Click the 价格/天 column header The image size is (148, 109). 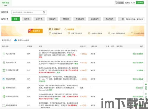click(x=83, y=46)
